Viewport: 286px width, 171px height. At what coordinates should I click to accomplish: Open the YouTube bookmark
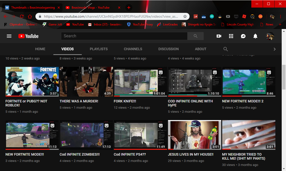point(75,24)
